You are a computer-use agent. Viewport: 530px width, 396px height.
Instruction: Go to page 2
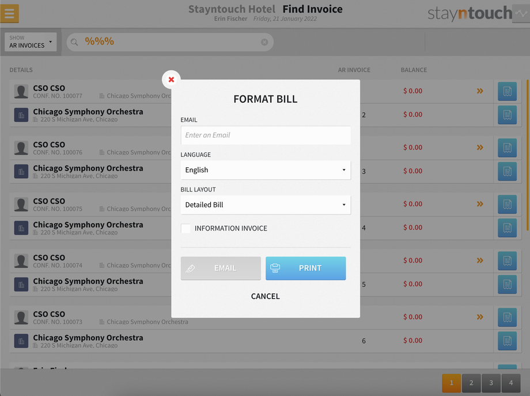(x=471, y=383)
